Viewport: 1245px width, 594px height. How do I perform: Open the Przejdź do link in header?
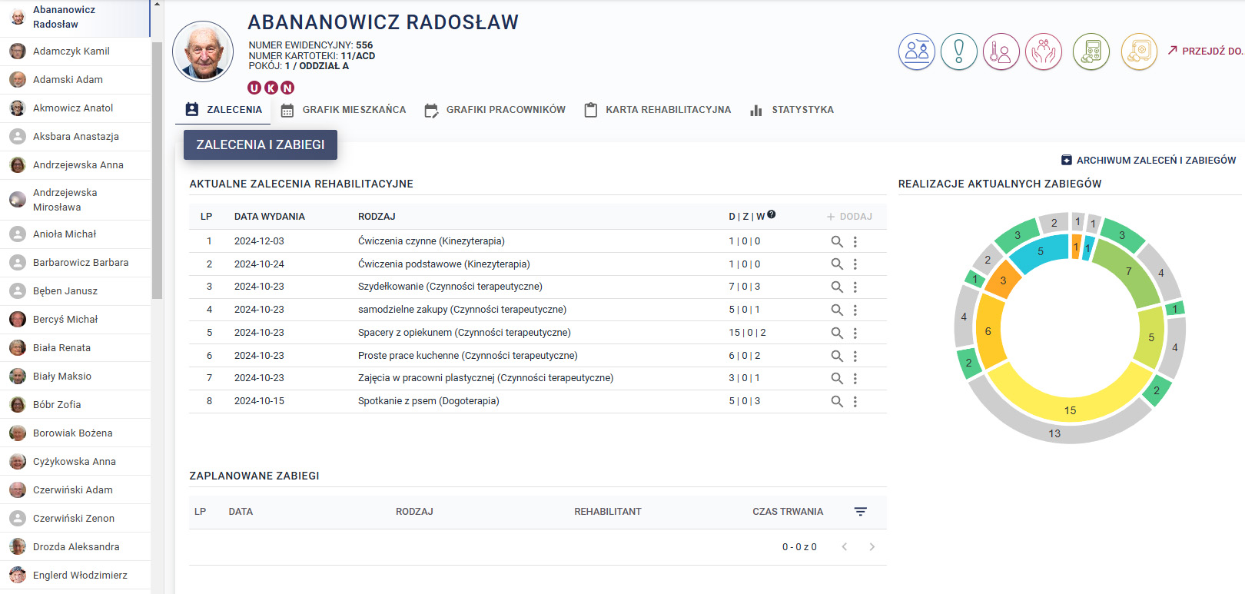coord(1204,51)
